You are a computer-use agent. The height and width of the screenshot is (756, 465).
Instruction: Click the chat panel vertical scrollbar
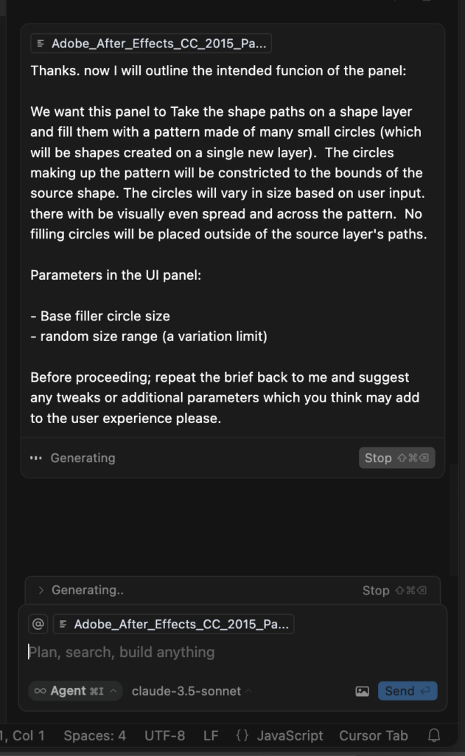click(454, 520)
